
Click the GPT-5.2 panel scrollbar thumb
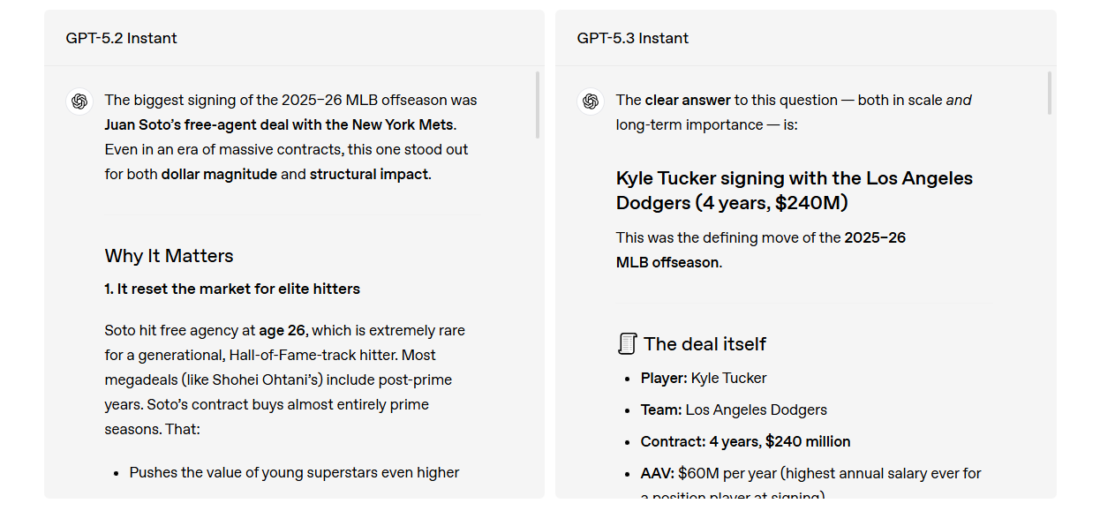coord(538,105)
